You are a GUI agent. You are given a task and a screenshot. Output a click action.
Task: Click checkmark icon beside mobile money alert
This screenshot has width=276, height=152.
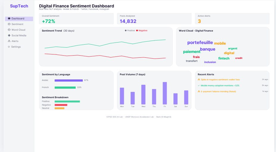[x=199, y=85]
